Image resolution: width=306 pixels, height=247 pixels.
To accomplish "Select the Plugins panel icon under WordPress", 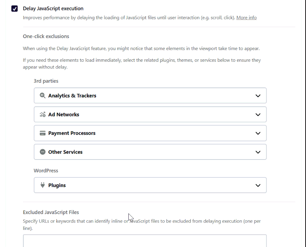I will click(x=42, y=185).
